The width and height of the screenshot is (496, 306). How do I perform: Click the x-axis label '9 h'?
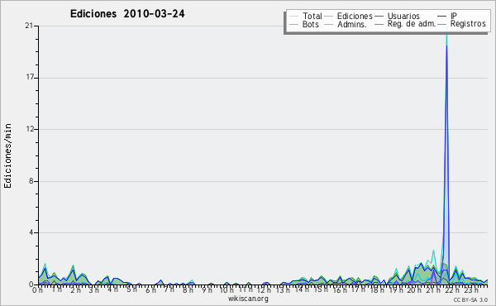coord(207,289)
